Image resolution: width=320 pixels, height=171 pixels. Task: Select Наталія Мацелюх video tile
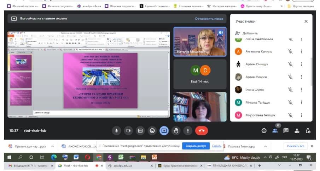200,42
